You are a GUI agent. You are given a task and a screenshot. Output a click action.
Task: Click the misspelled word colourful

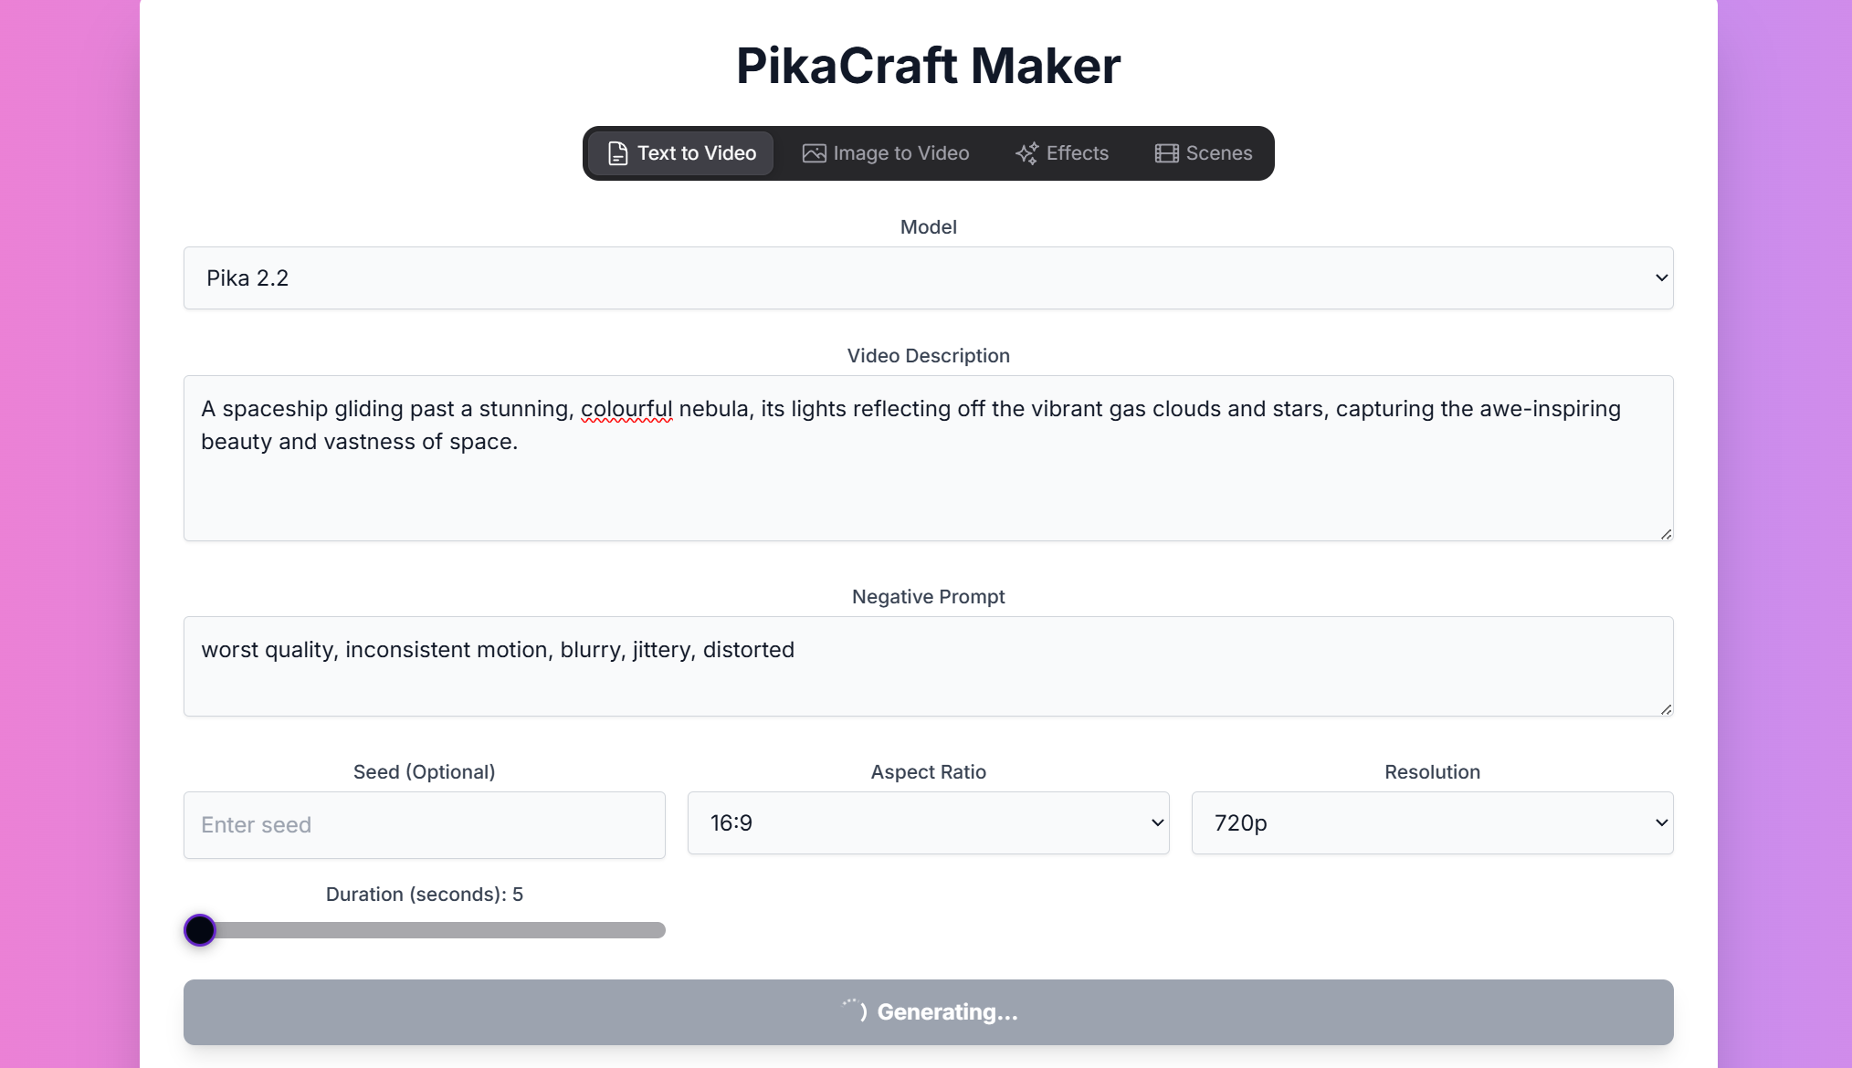[626, 409]
